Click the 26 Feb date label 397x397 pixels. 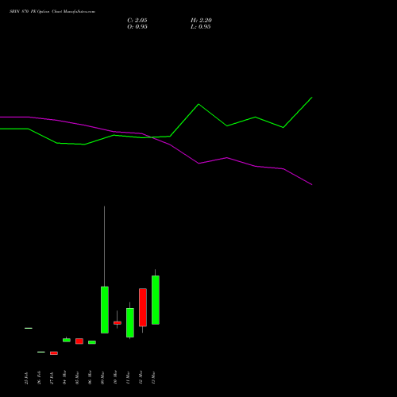pos(39,377)
